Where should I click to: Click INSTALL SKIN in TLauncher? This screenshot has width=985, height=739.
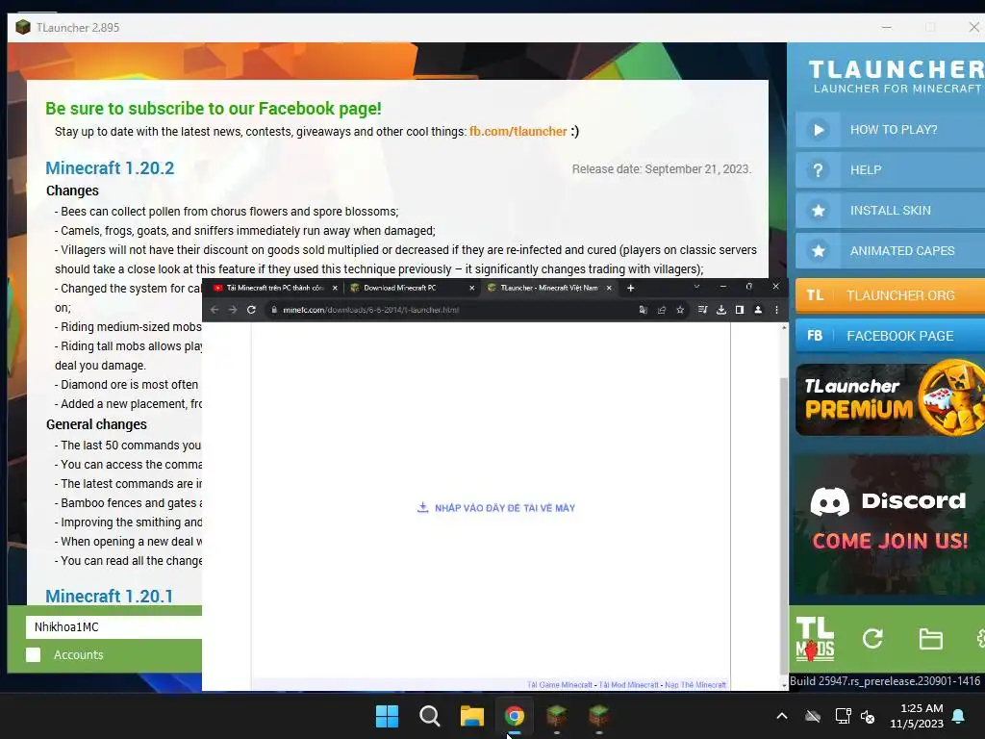pyautogui.click(x=890, y=211)
